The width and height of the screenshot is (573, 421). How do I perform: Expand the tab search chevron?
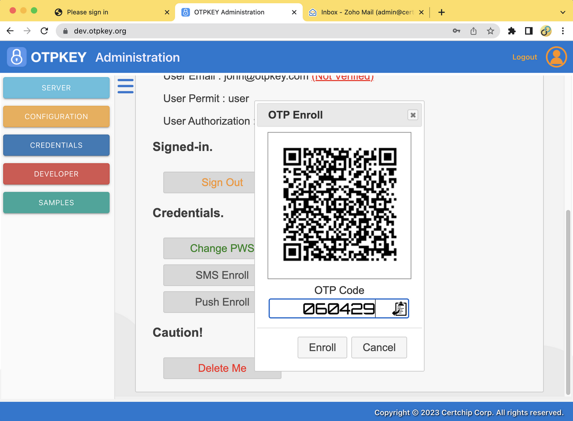coord(563,12)
